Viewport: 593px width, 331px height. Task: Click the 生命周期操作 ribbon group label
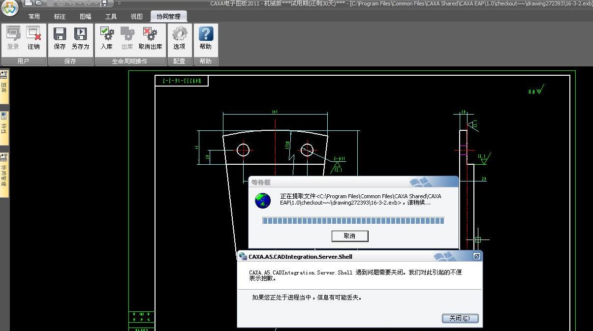point(131,61)
